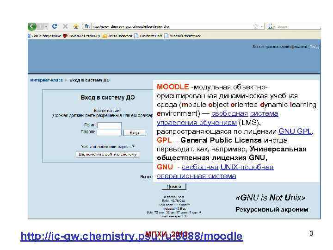
Task: Open the navigation history dropdown arrow
Action: click(46, 26)
